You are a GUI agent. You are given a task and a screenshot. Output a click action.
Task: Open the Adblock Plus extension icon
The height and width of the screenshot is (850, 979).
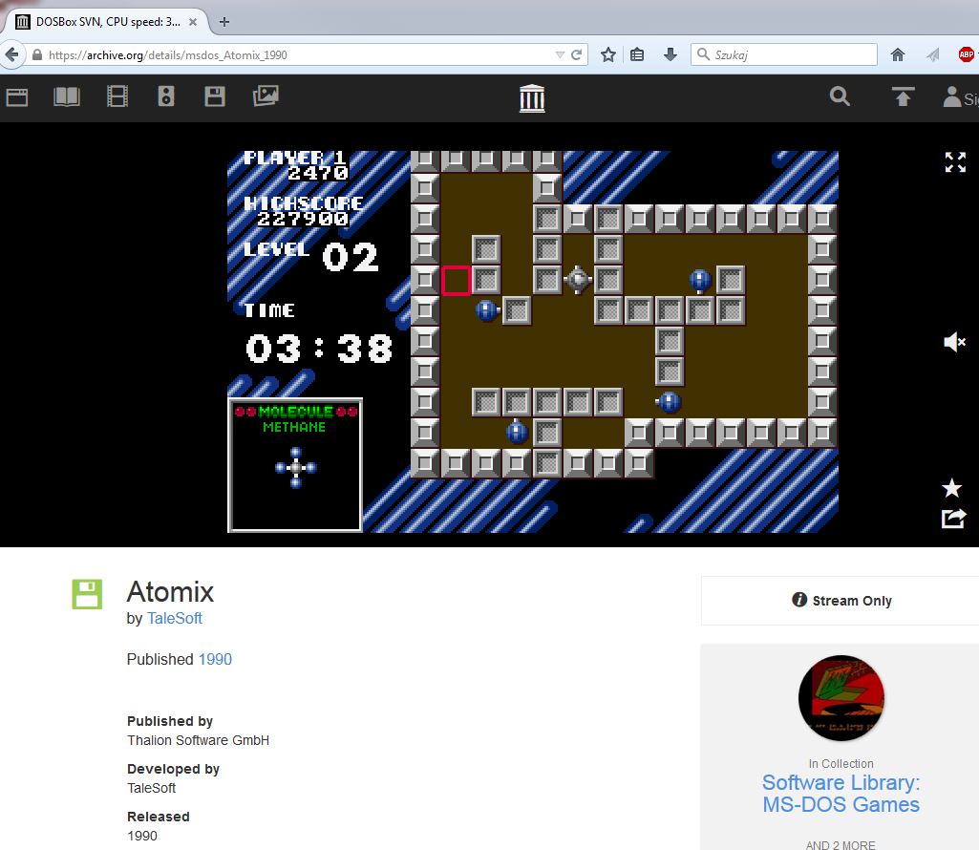[x=967, y=55]
